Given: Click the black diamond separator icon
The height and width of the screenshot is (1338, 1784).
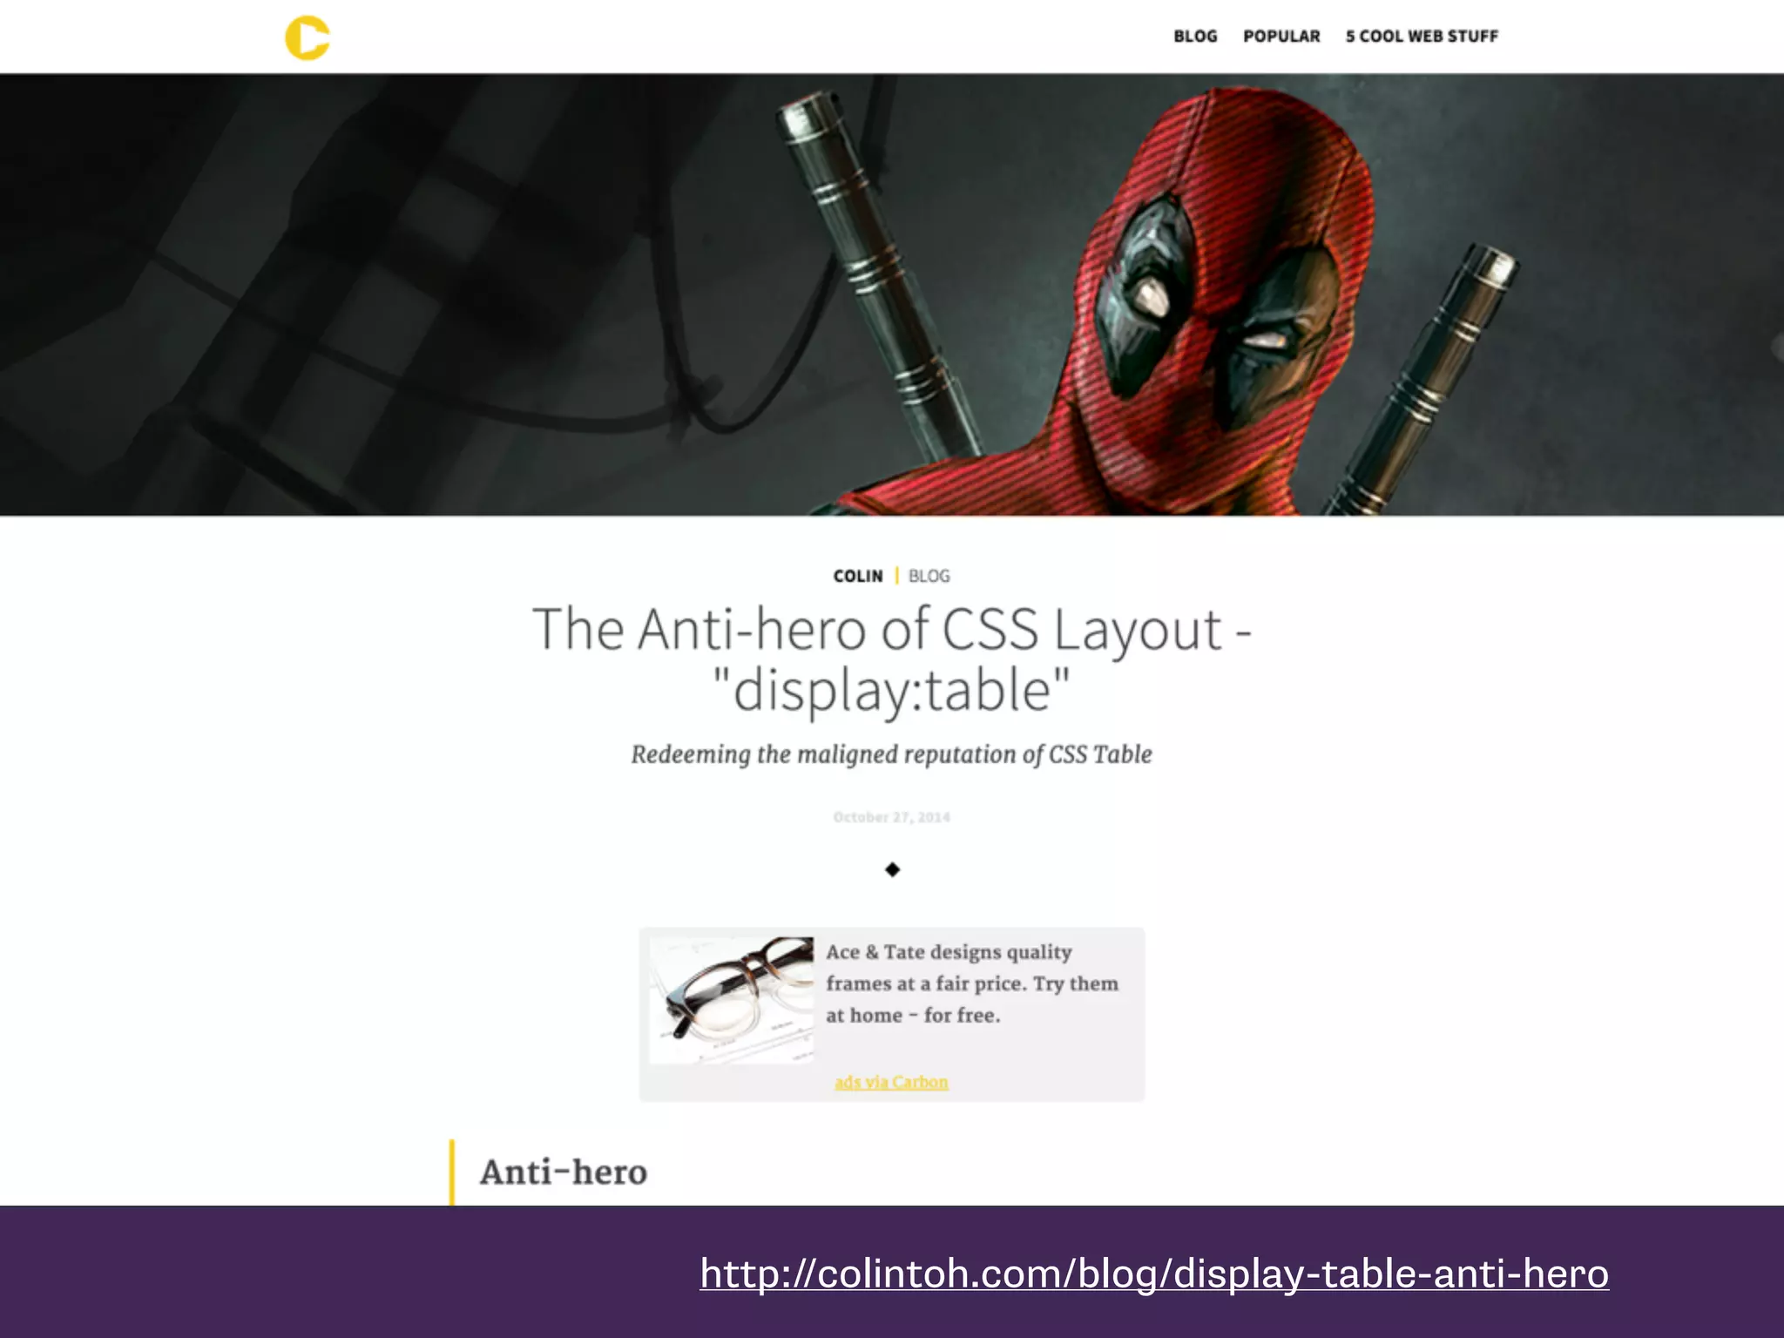Looking at the screenshot, I should [x=892, y=869].
